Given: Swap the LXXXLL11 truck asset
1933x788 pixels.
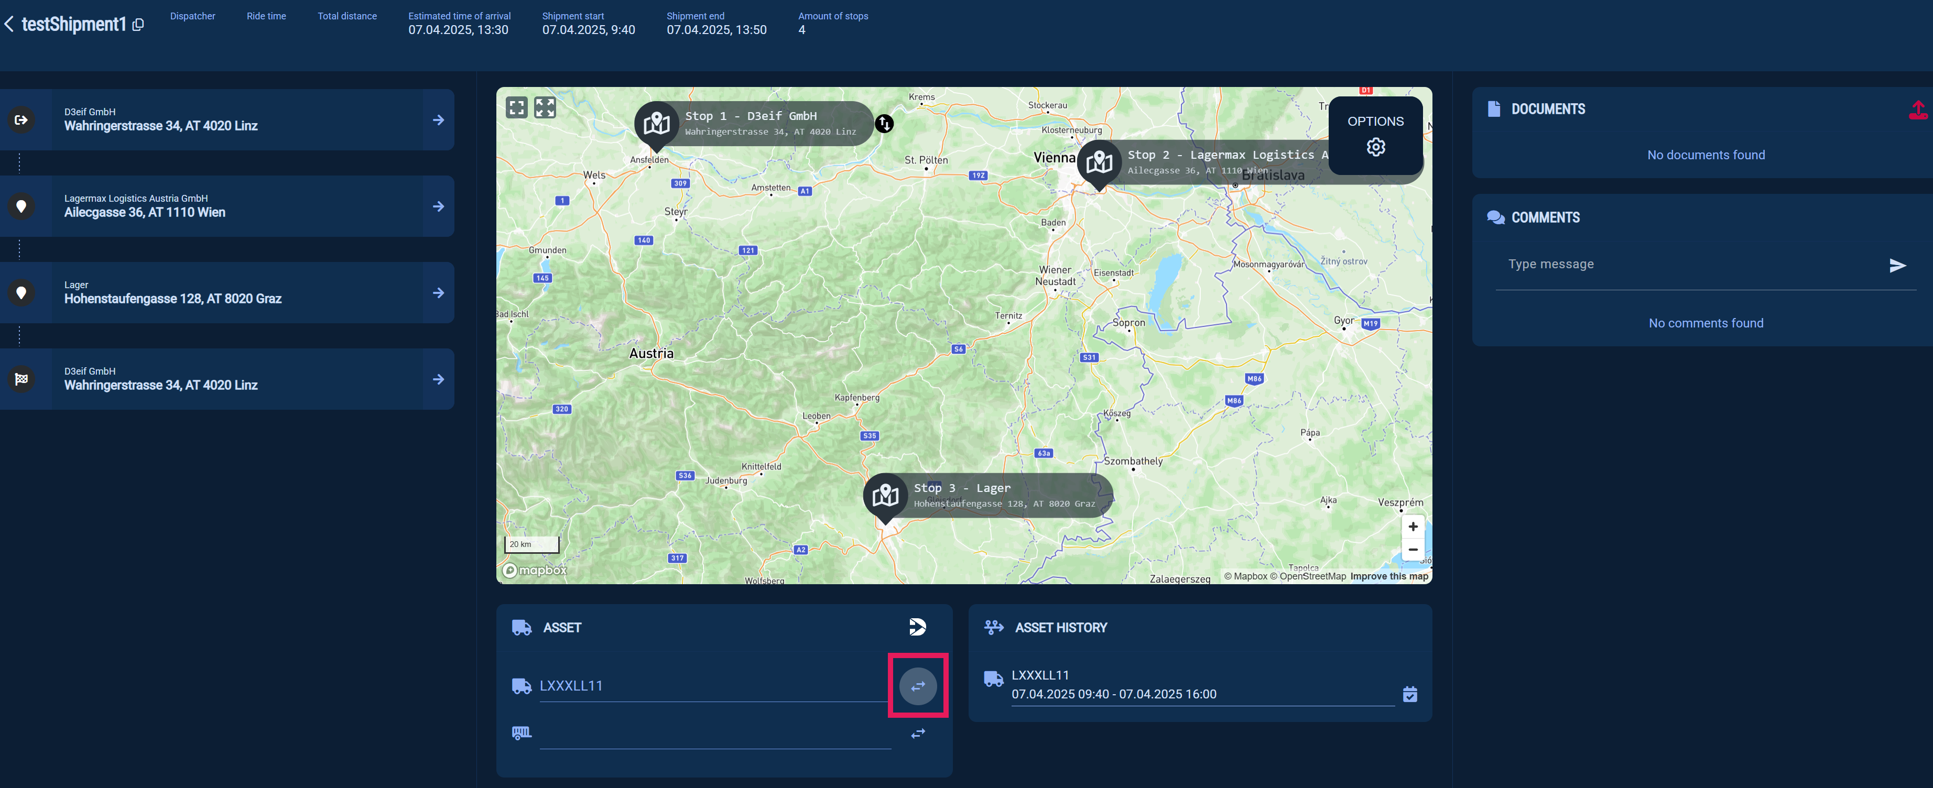Looking at the screenshot, I should coord(917,686).
